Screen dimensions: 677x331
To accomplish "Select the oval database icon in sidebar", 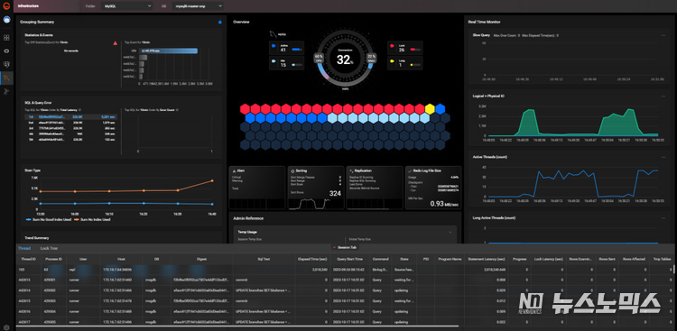I will [6, 51].
